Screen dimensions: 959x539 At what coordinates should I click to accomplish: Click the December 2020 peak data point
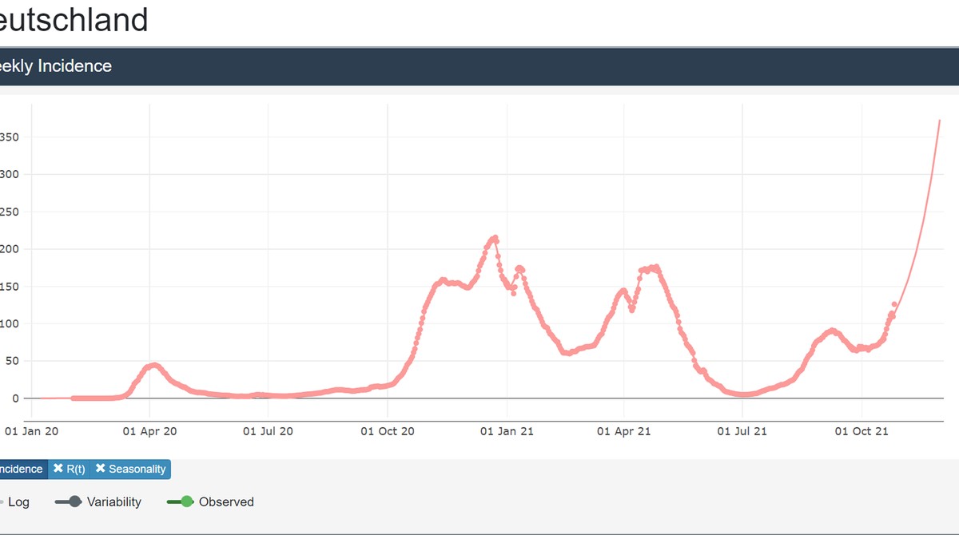[495, 238]
